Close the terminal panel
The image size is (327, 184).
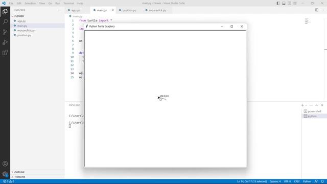click(322, 105)
